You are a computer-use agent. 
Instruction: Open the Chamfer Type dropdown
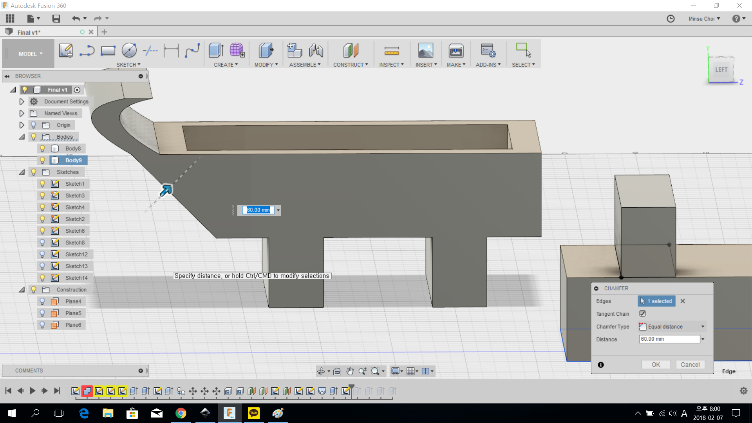coord(672,327)
